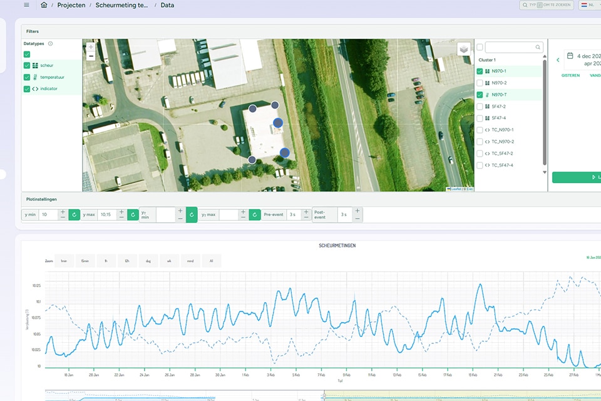Open the hamburger navigation menu
Image resolution: width=601 pixels, height=401 pixels.
coord(26,5)
